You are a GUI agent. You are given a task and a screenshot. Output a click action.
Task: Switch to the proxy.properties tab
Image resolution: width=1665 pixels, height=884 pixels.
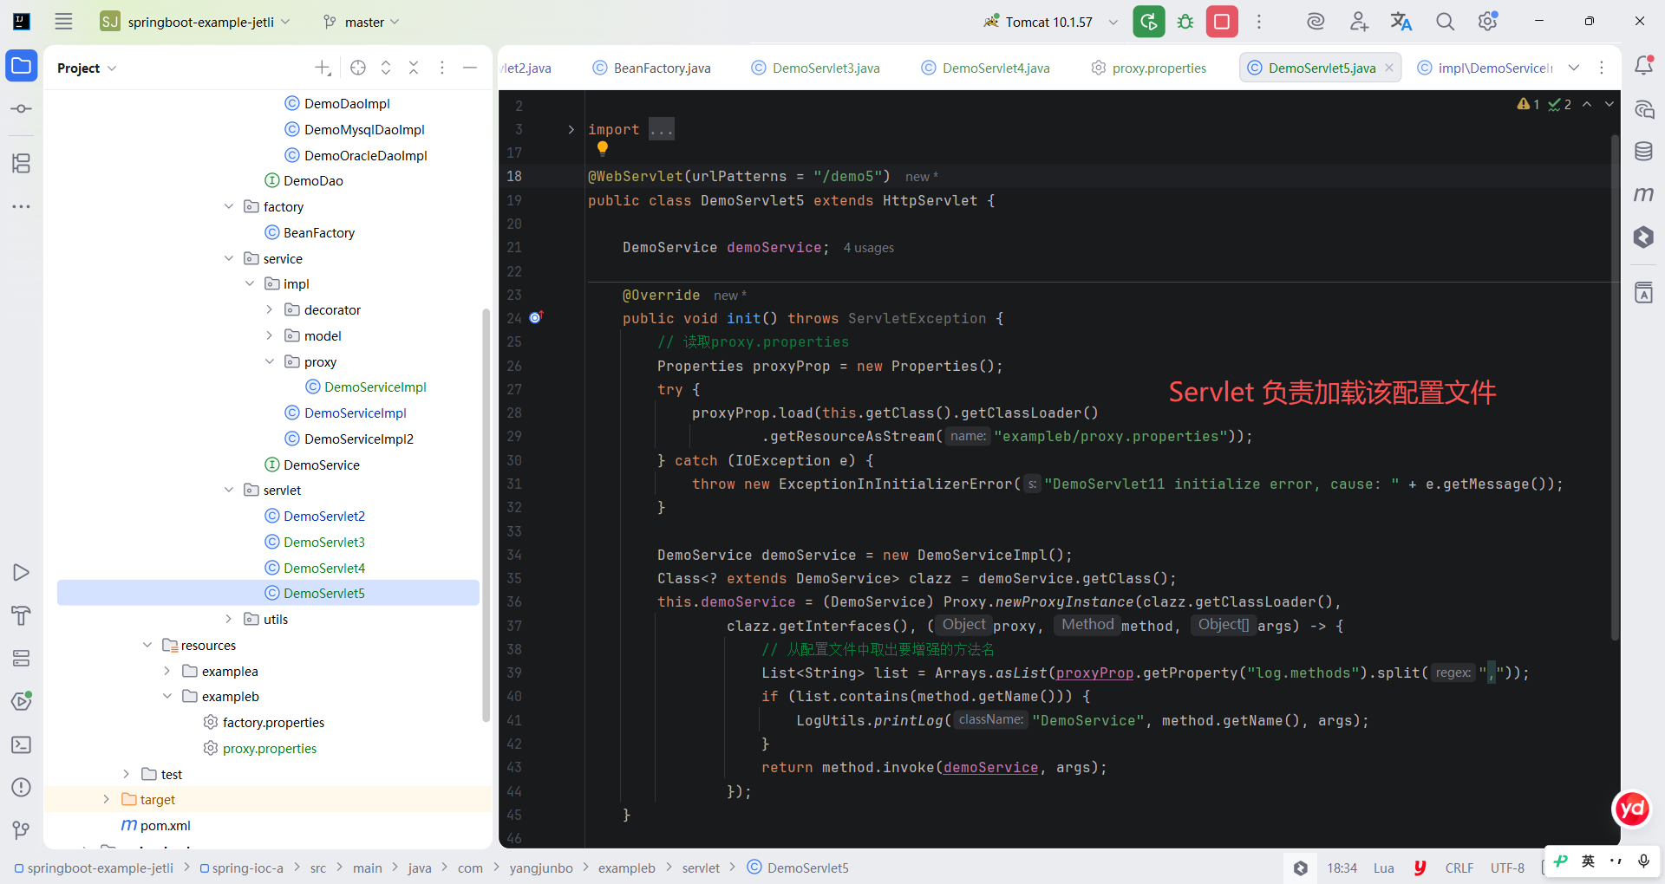pyautogui.click(x=1149, y=68)
